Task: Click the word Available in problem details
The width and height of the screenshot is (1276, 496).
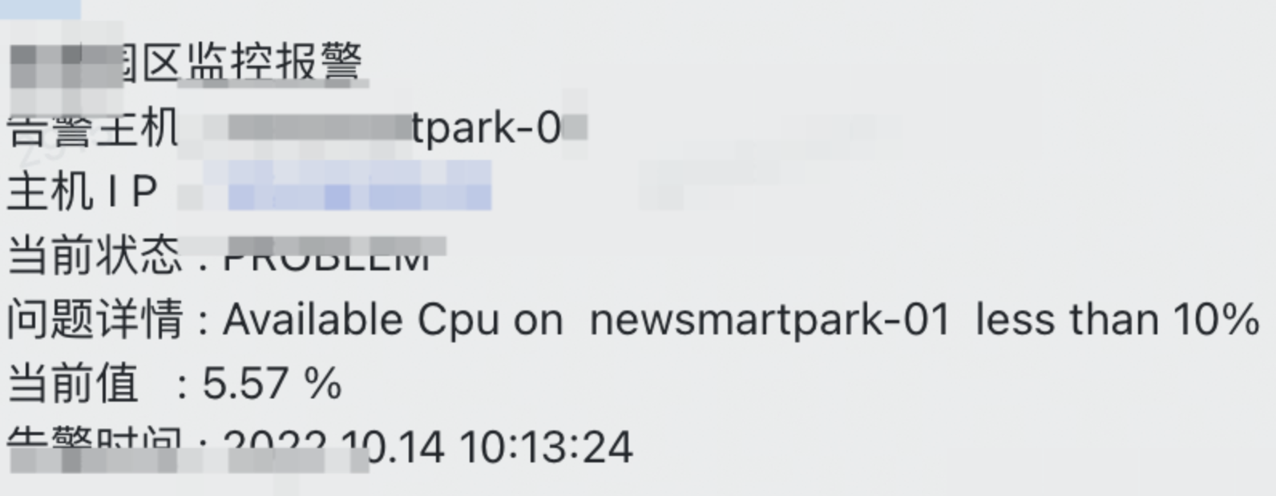Action: tap(313, 319)
